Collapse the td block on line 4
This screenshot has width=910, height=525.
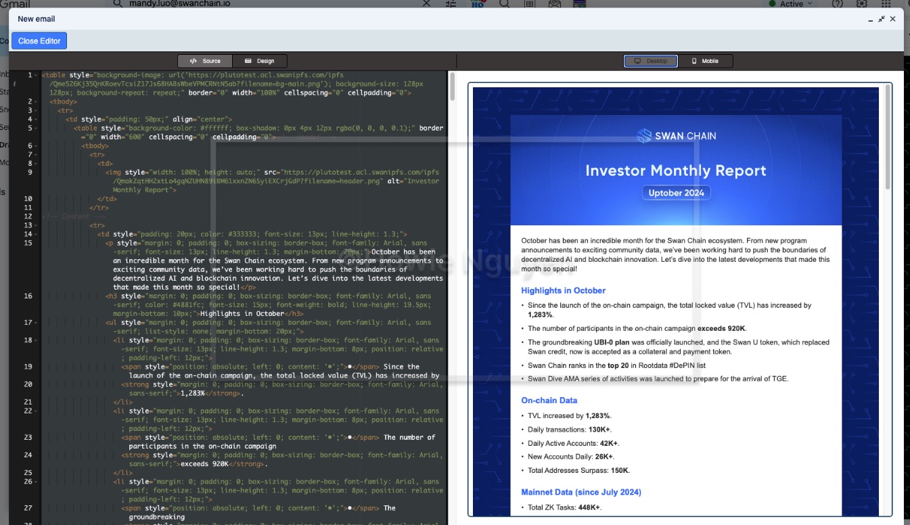(37, 119)
